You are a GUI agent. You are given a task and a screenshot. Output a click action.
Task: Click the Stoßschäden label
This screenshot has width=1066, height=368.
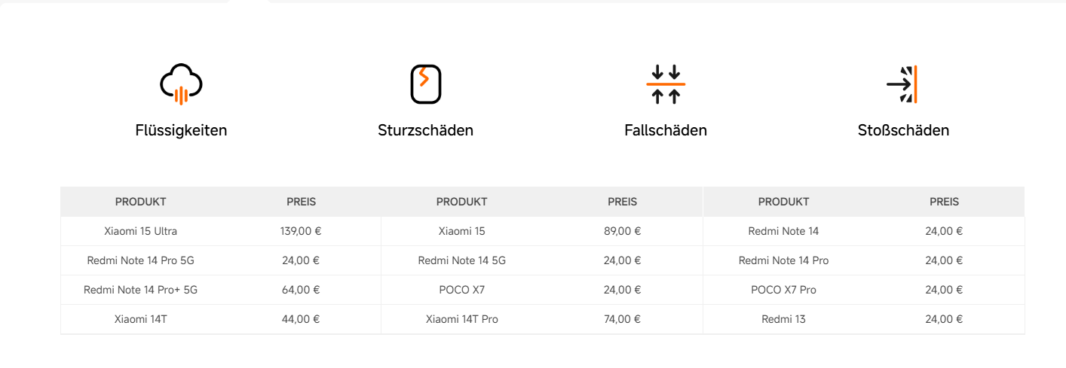tap(903, 130)
